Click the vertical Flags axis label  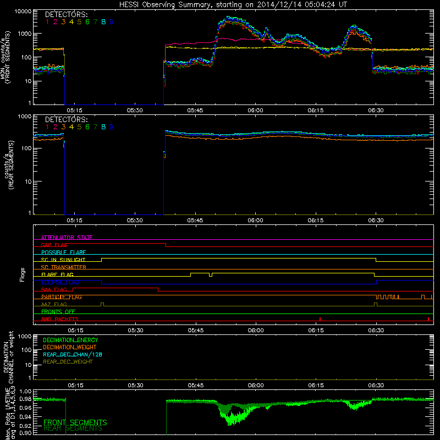pyautogui.click(x=23, y=274)
